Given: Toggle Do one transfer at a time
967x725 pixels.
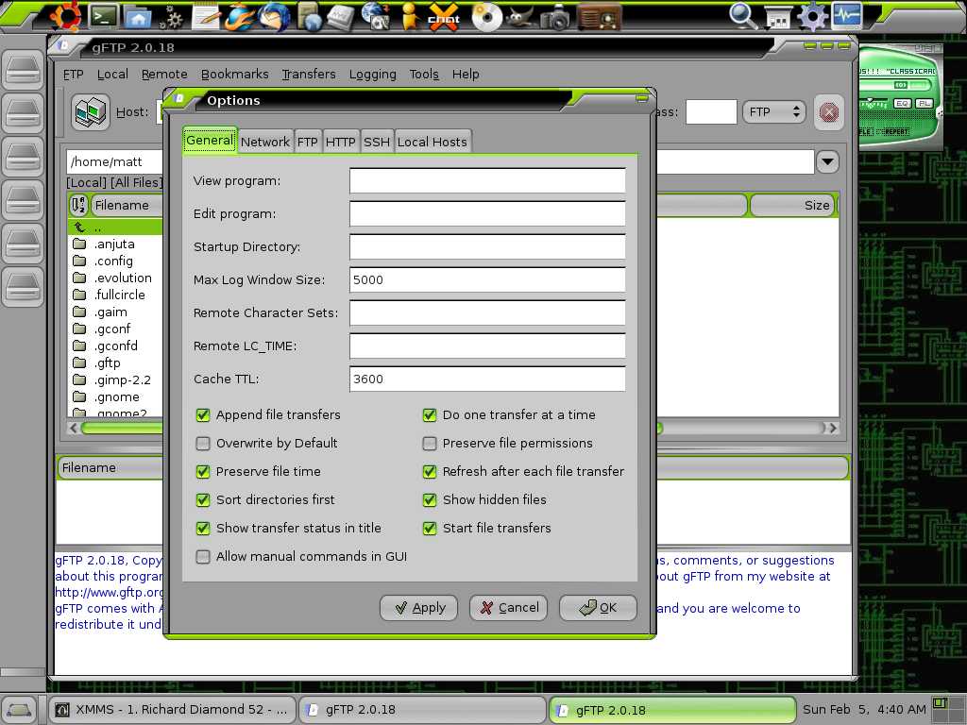Looking at the screenshot, I should pyautogui.click(x=430, y=415).
